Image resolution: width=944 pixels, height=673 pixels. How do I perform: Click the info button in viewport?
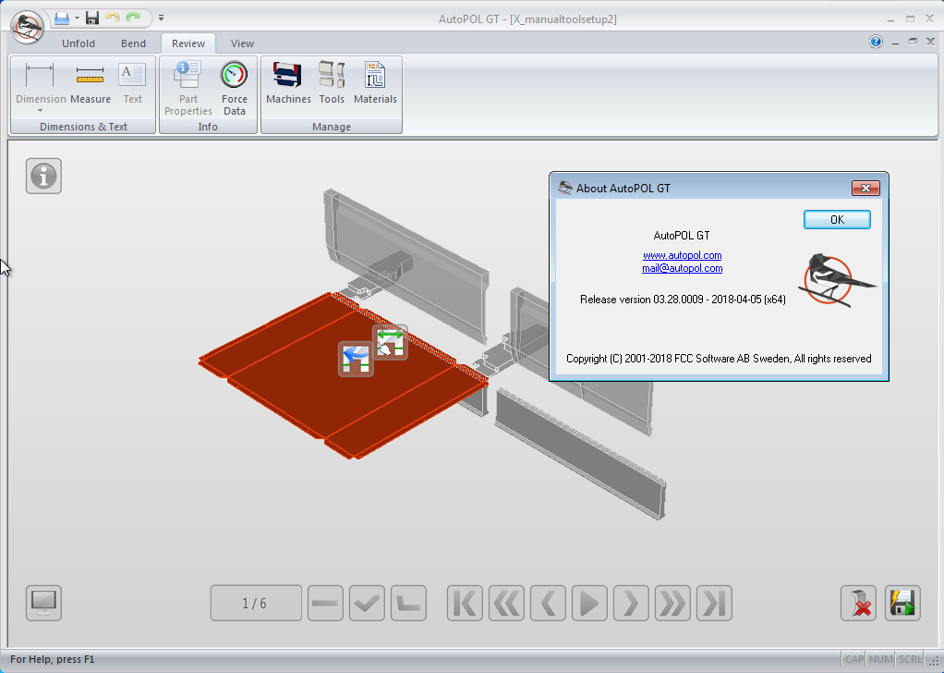click(43, 176)
